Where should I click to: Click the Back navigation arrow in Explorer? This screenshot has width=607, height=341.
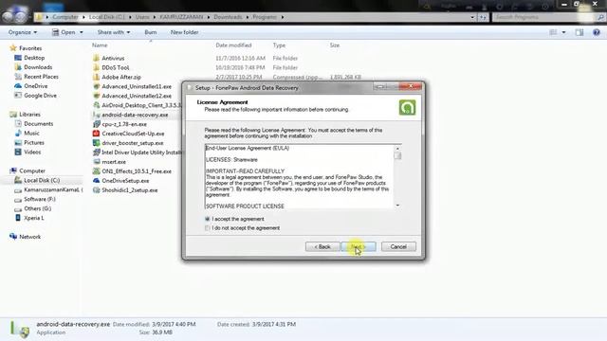click(8, 17)
